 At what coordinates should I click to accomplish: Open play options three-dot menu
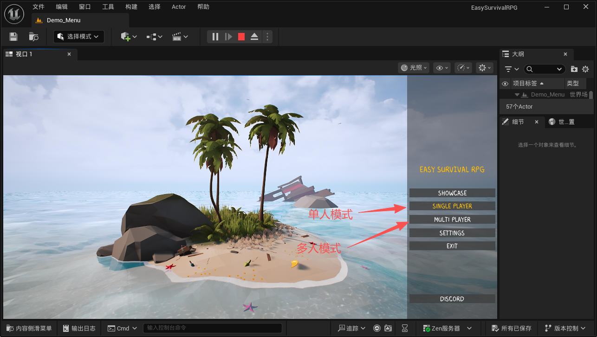267,37
